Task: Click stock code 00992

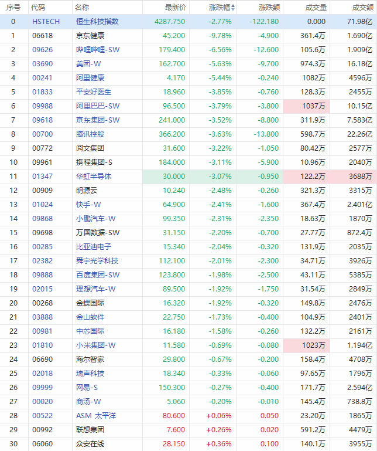Action: click(x=43, y=430)
